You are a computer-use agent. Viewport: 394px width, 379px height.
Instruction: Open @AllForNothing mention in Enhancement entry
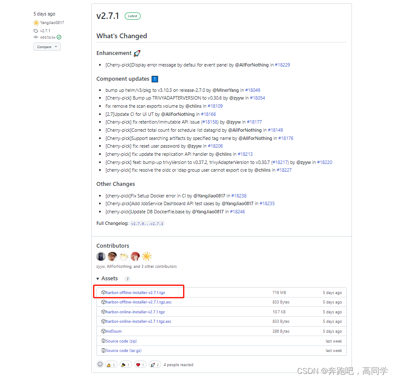(x=252, y=65)
